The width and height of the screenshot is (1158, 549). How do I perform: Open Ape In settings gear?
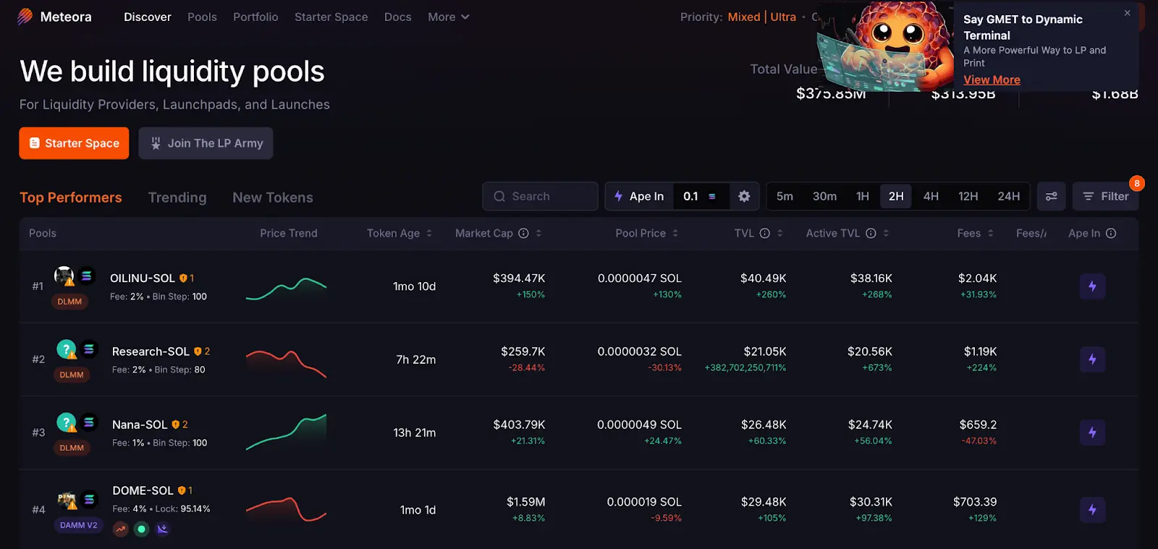click(744, 196)
